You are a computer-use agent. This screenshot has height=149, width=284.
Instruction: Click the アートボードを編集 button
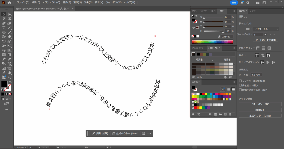[265, 40]
